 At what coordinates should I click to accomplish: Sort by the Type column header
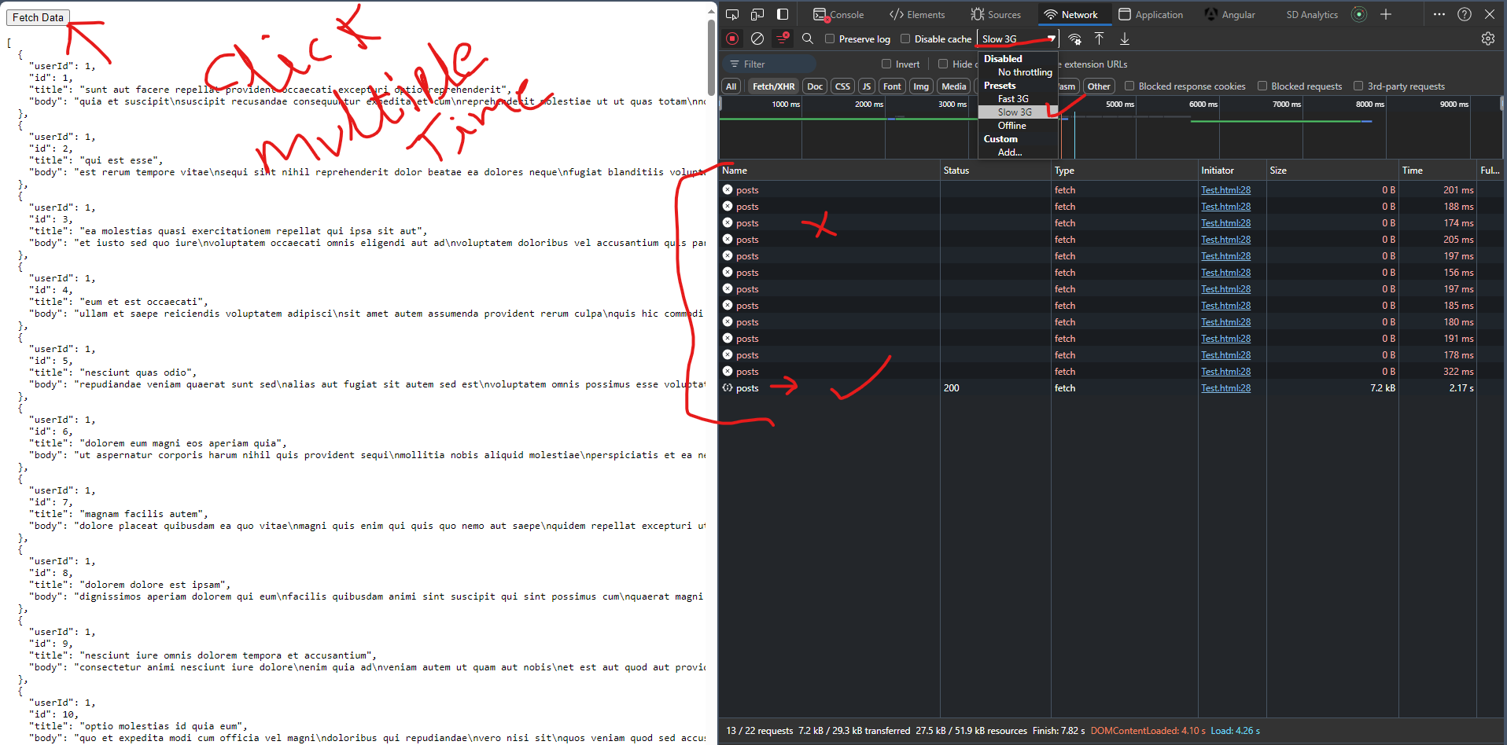(1125, 171)
